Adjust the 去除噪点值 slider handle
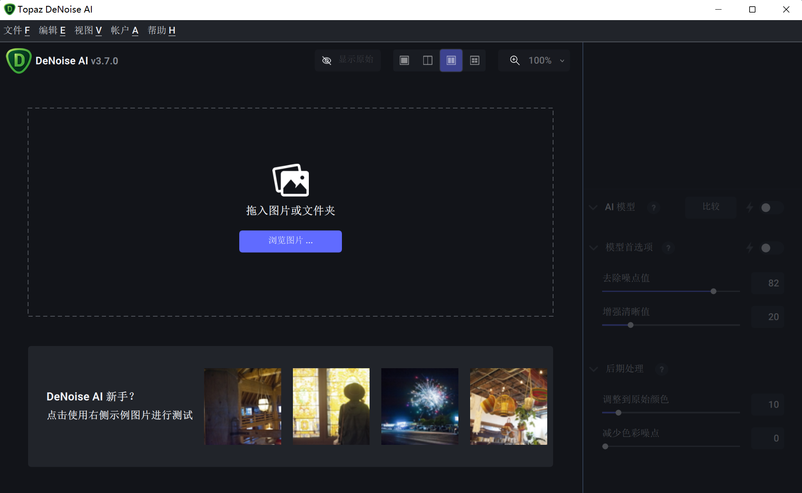This screenshot has width=802, height=493. point(714,291)
